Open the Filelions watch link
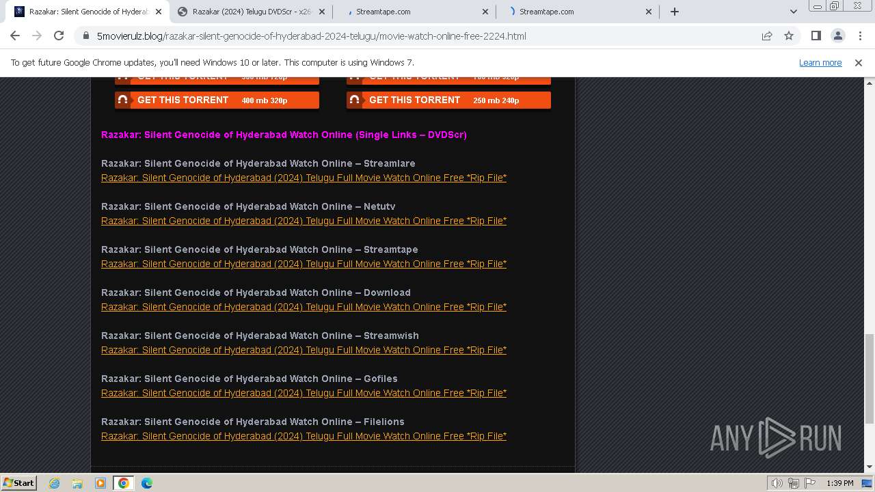The height and width of the screenshot is (492, 875). [304, 436]
